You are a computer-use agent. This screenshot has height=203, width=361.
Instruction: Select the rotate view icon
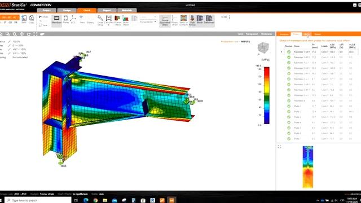pyautogui.click(x=29, y=34)
